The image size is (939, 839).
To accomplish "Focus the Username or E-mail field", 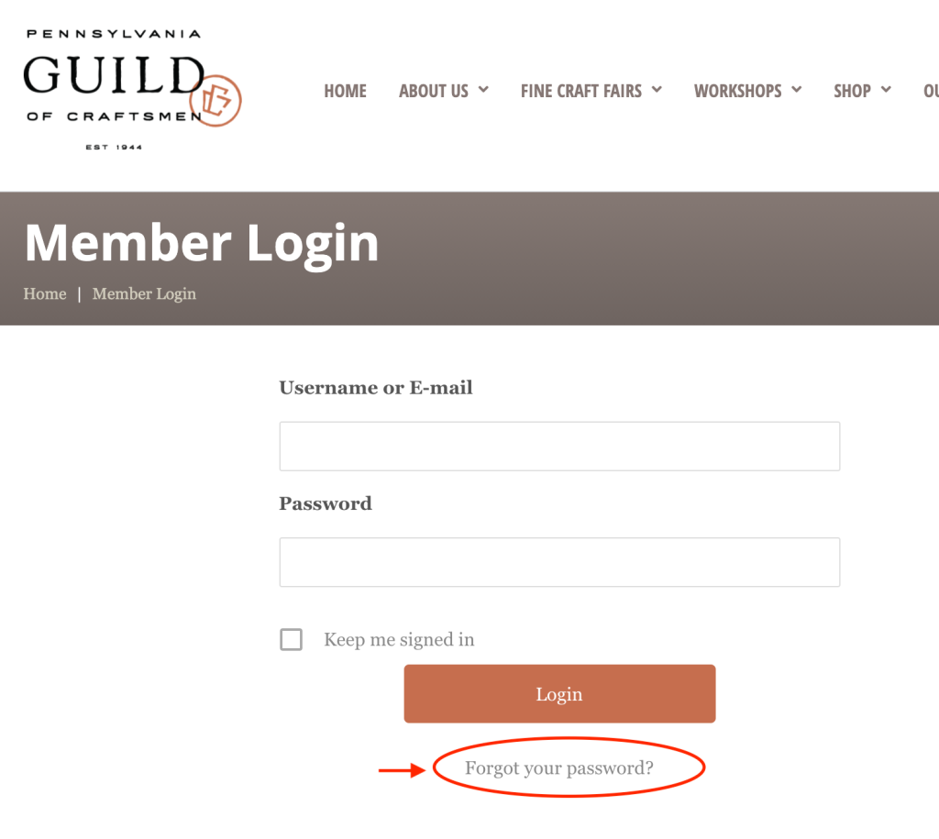I will pyautogui.click(x=559, y=447).
